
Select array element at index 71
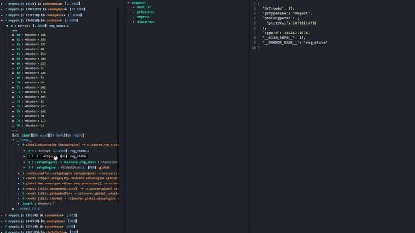(31, 87)
